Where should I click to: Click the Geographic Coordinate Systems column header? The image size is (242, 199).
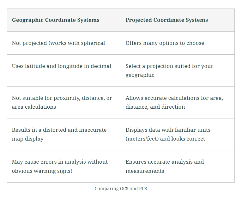coord(56,20)
